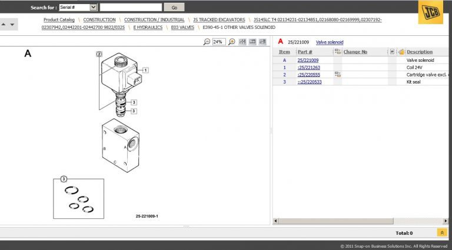Screen dimensions: 452x250
Task: Select the Kit seal description cell
Action: [413, 82]
